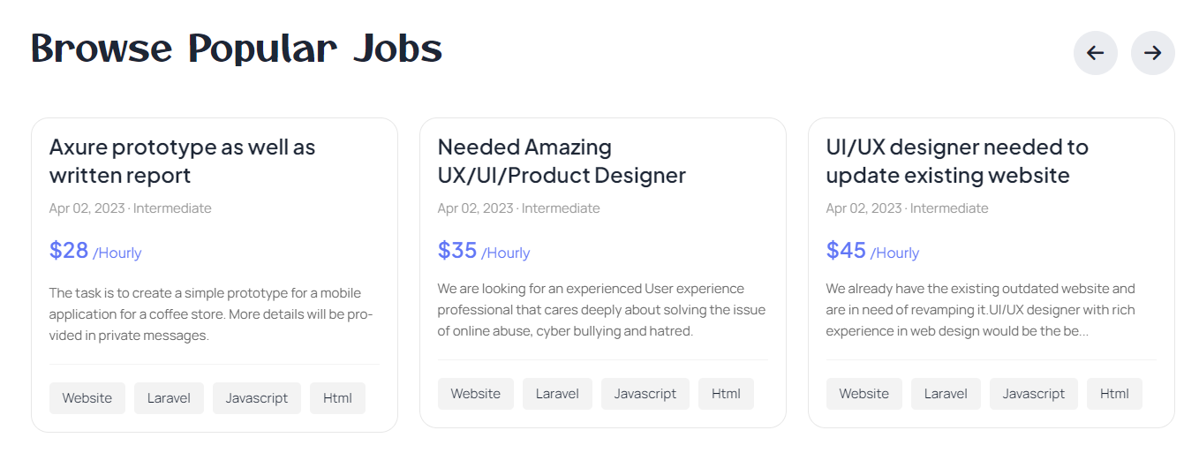Open "UI/UX designer needed to update" job

957,161
